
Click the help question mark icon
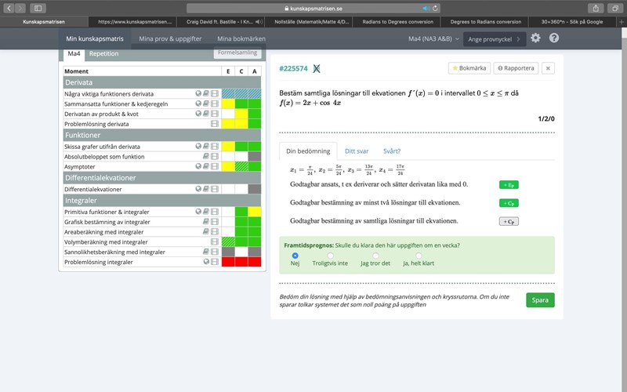point(554,38)
